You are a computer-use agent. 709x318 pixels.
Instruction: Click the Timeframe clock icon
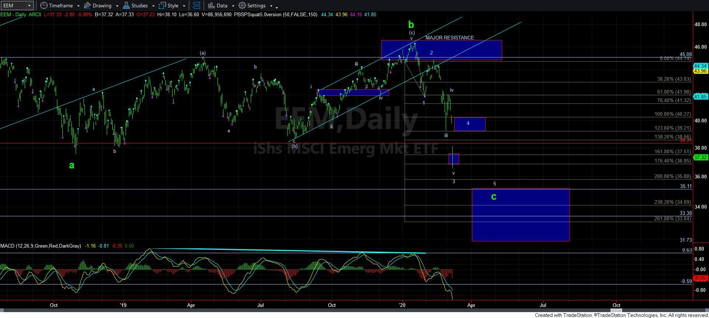44,6
